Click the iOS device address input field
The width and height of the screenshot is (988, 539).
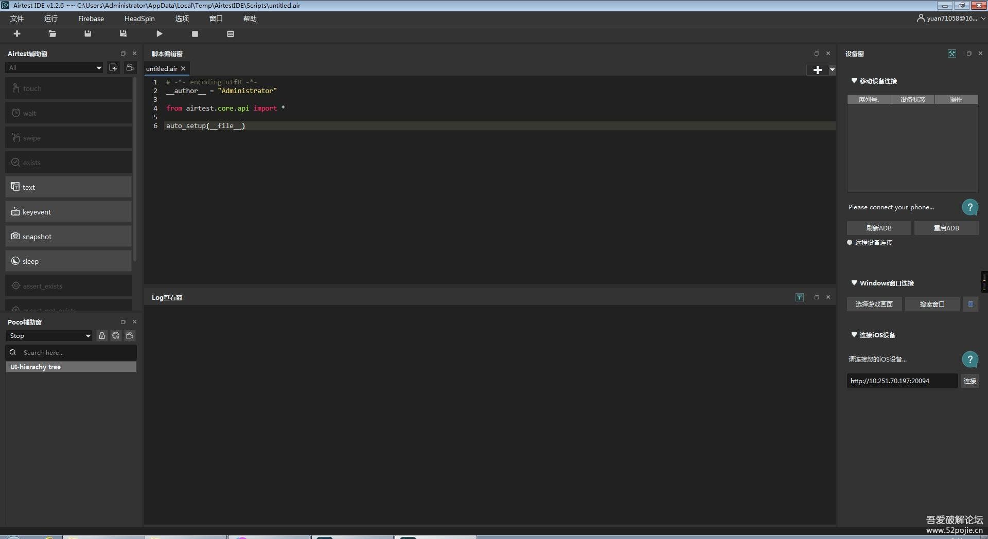902,381
